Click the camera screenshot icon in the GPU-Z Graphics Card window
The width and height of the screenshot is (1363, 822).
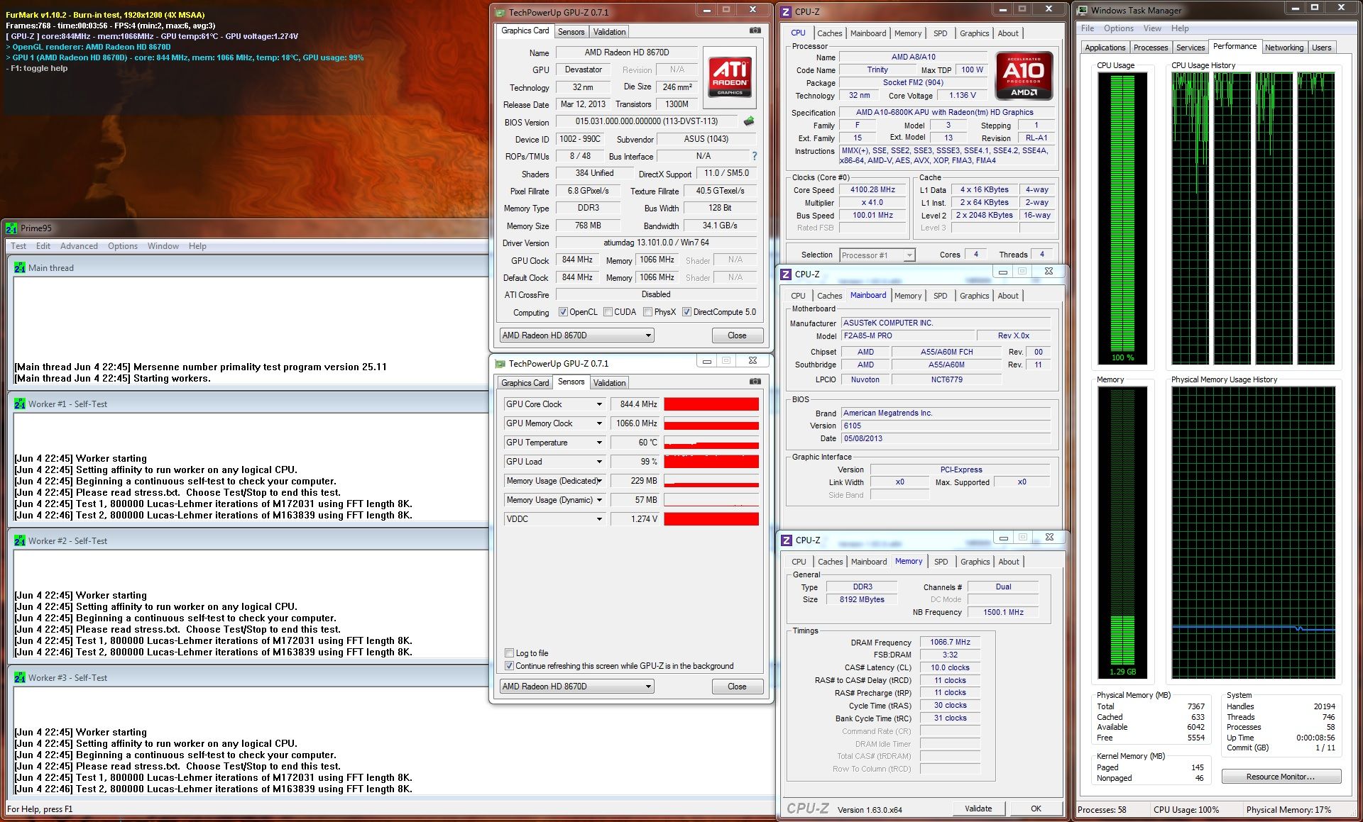755,31
